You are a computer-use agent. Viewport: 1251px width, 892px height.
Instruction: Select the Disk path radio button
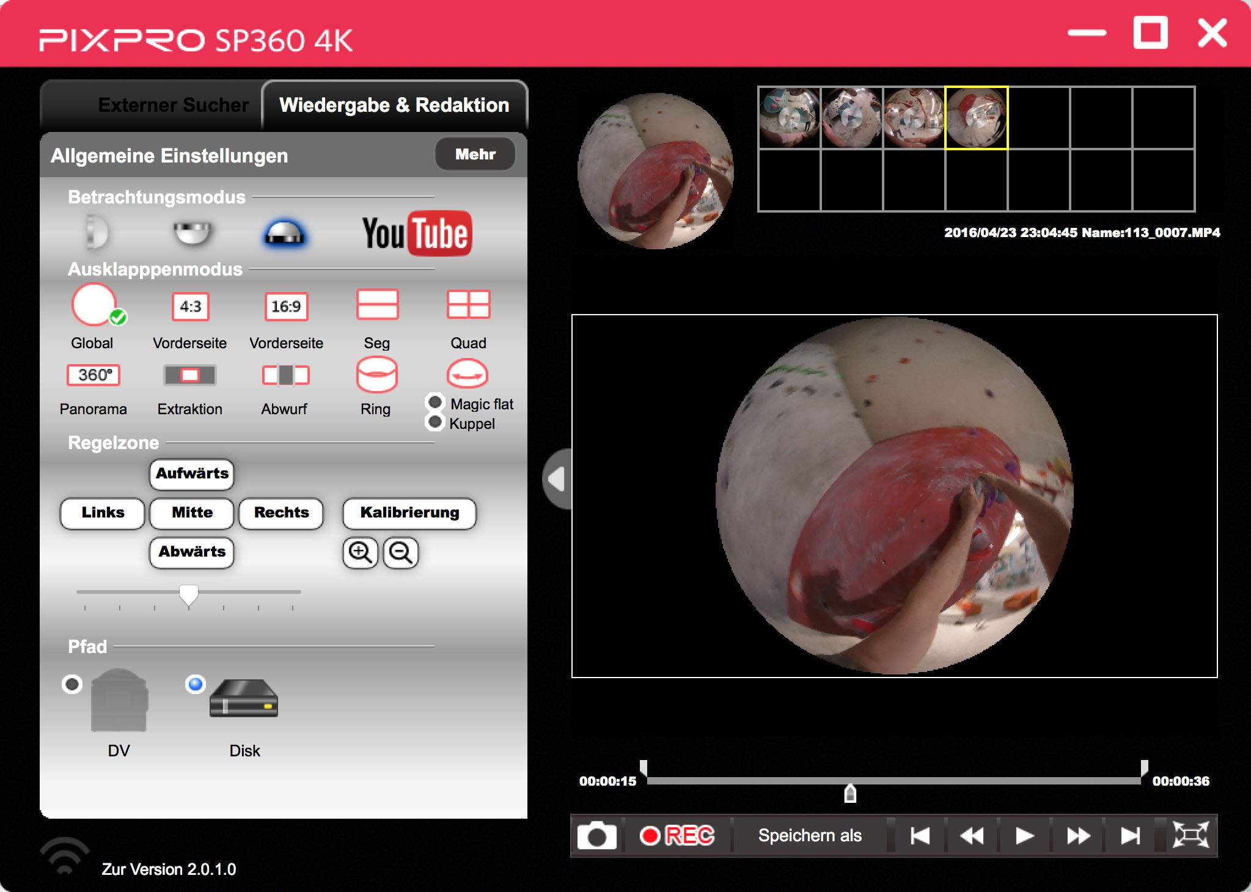tap(196, 684)
